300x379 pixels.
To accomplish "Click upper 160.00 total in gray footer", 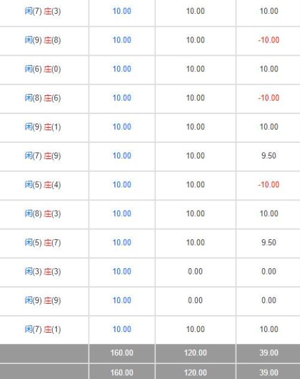I will 122,353.
